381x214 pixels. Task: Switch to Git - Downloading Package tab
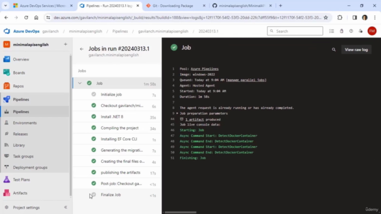[x=176, y=5]
